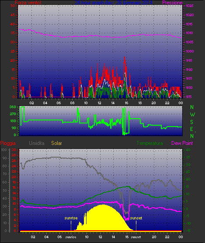This screenshot has width=205, height=243.
Task: Click the 975 pressure axis value
Action: (189, 97)
